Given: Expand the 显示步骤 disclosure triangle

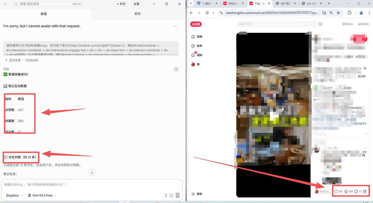Looking at the screenshot, I should [x=6, y=60].
